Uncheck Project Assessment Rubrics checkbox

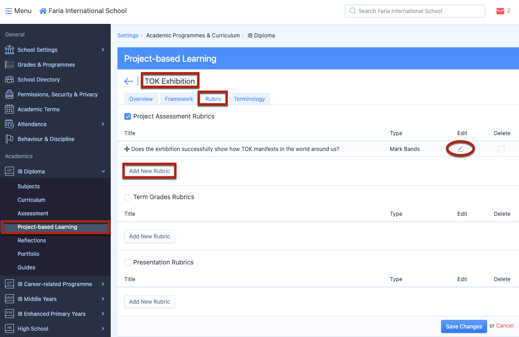point(127,116)
